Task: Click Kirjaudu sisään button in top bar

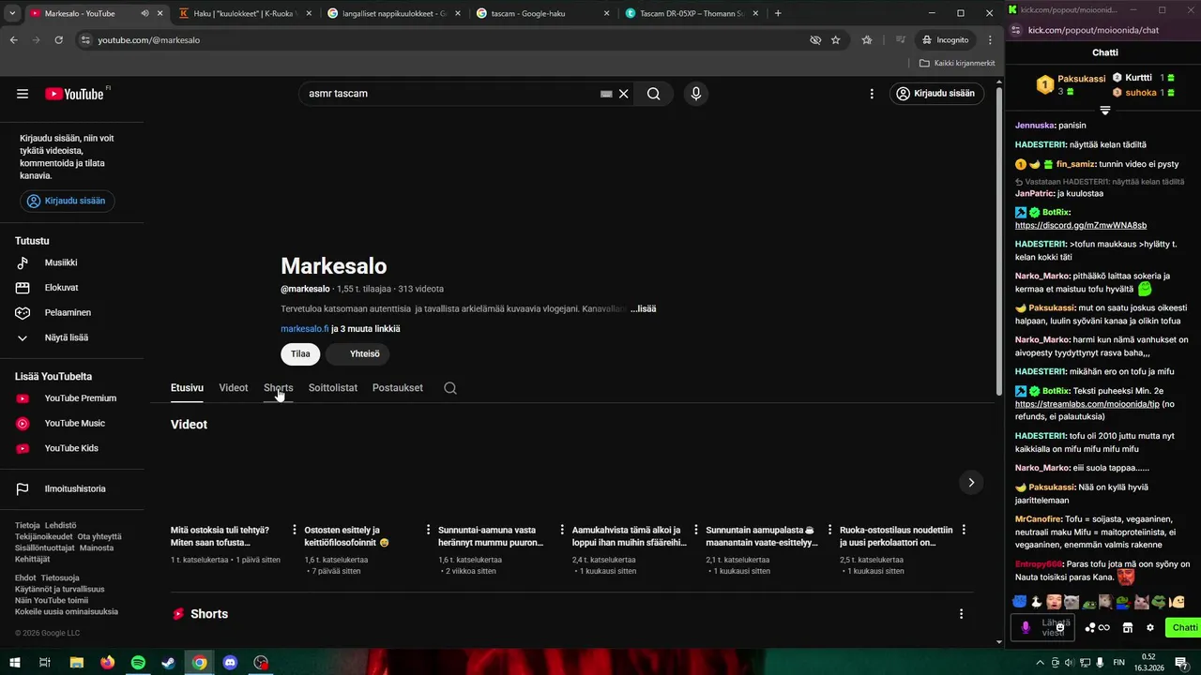Action: [x=935, y=94]
